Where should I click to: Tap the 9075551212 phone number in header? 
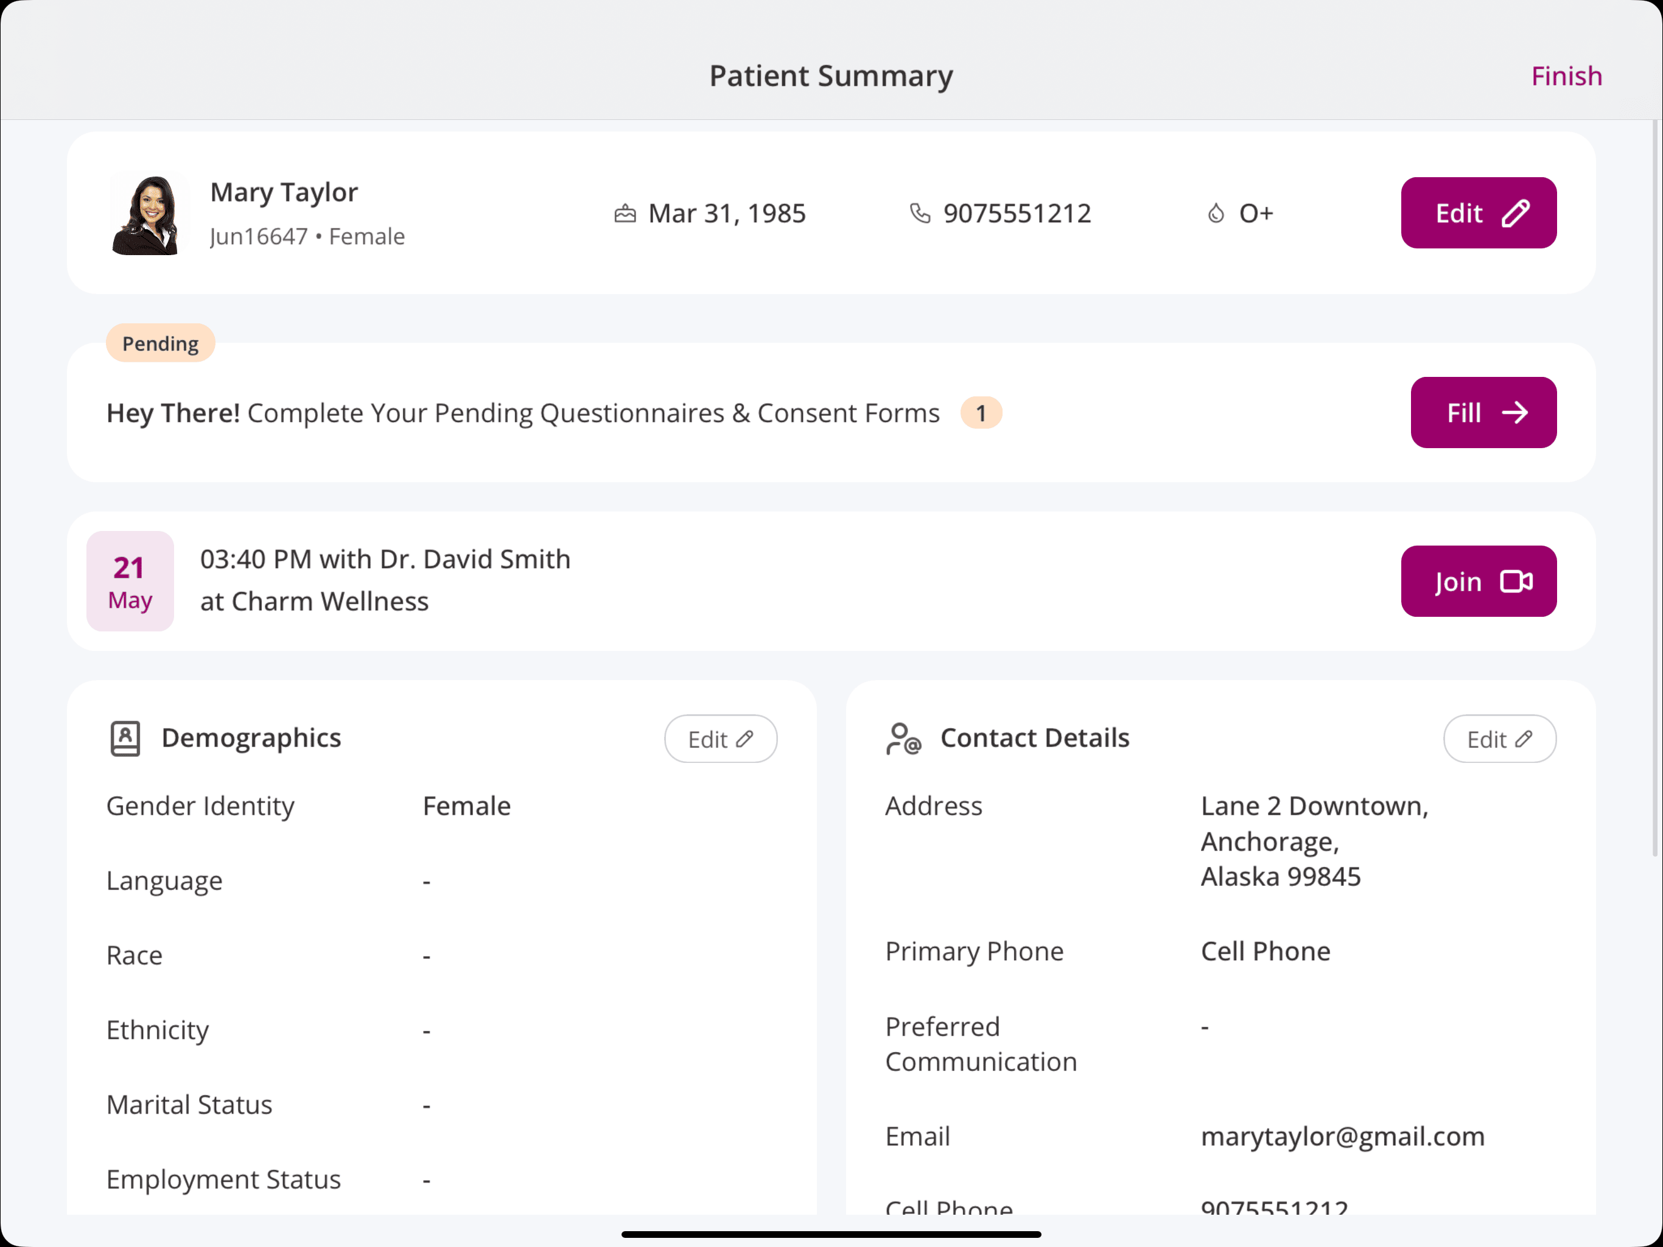coord(1017,214)
